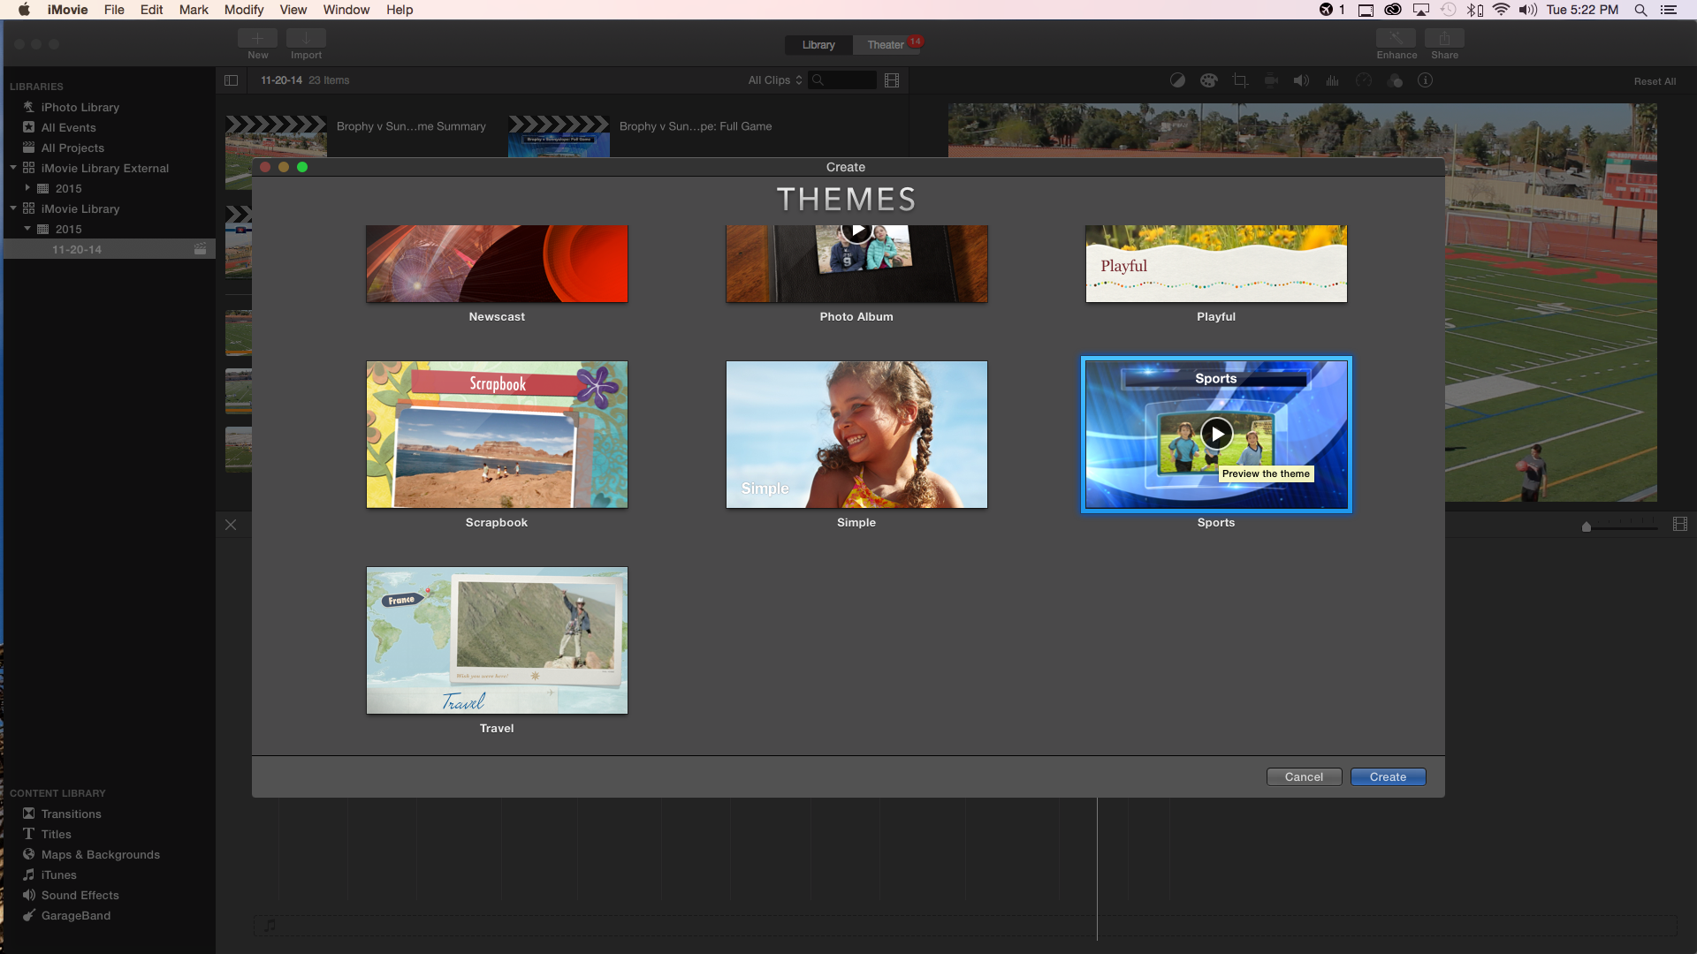Open the color correction palette icon
Viewport: 1697px width, 954px height.
pyautogui.click(x=1209, y=80)
